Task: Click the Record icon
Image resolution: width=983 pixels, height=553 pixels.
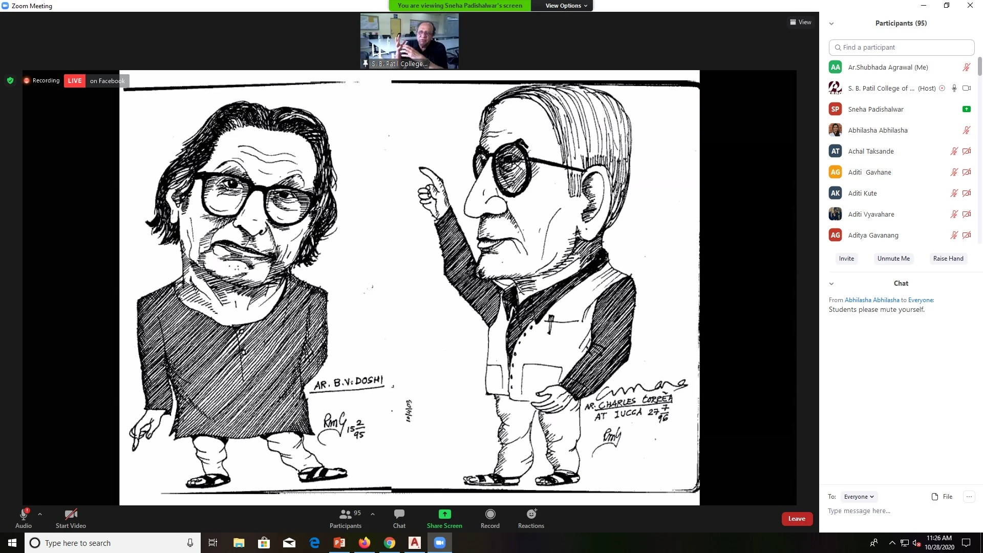Action: [490, 514]
